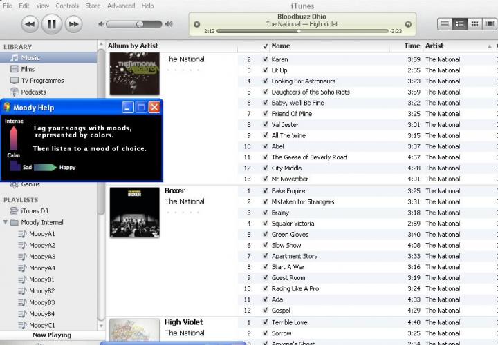Viewport: 498px width, 345px height.
Task: Open the Store menu
Action: point(93,6)
